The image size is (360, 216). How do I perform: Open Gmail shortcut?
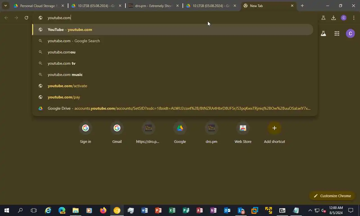point(117,133)
